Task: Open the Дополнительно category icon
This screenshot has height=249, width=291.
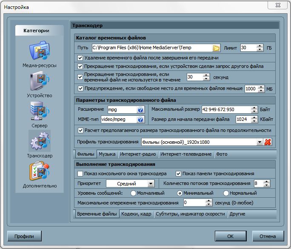Action: [x=39, y=171]
